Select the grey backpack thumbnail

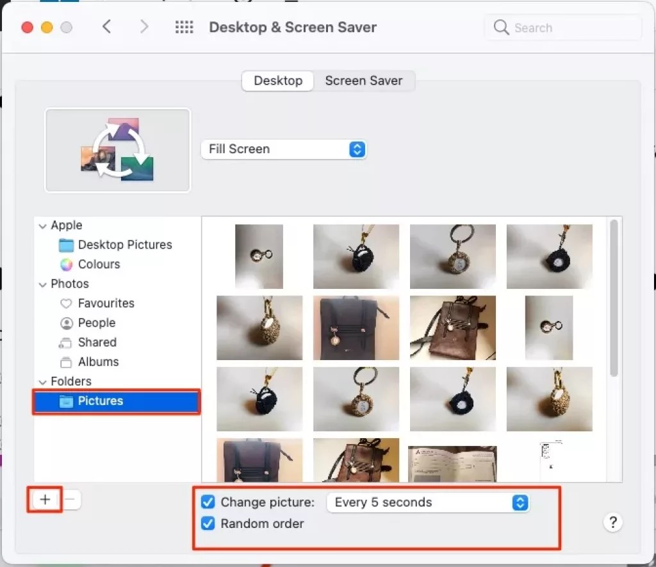click(x=356, y=328)
